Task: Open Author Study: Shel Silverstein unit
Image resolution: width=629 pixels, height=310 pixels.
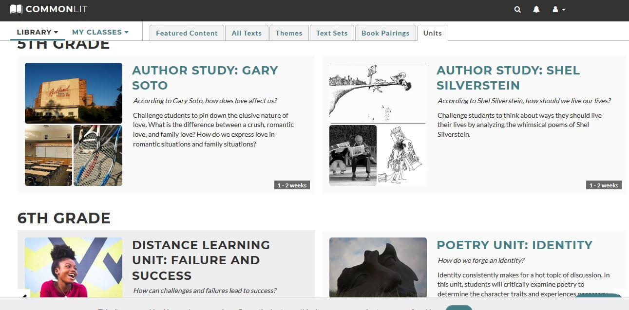Action: coord(508,78)
